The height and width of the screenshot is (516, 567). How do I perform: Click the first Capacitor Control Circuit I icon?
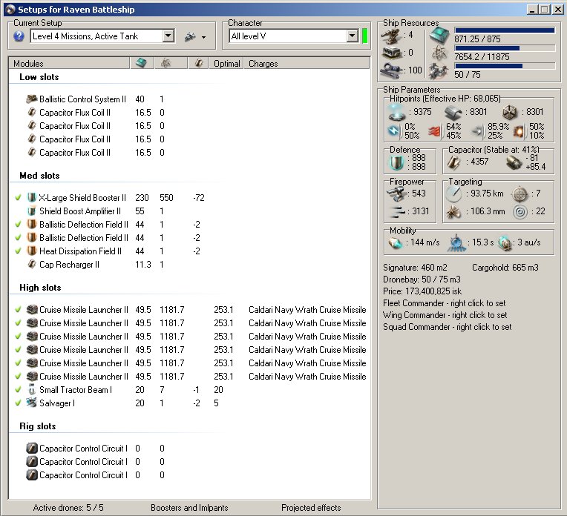tap(32, 448)
